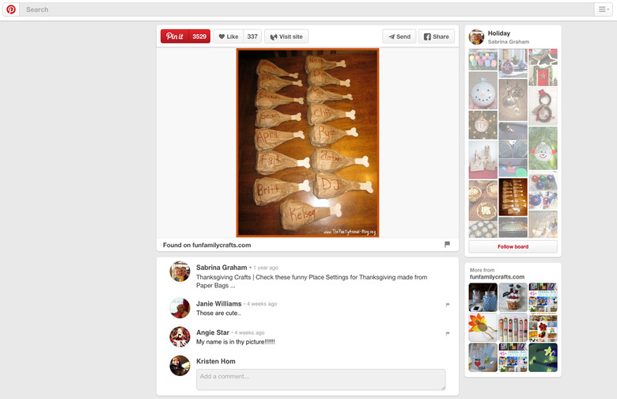Focus the Add a comment box
This screenshot has height=399, width=617.
(x=320, y=379)
